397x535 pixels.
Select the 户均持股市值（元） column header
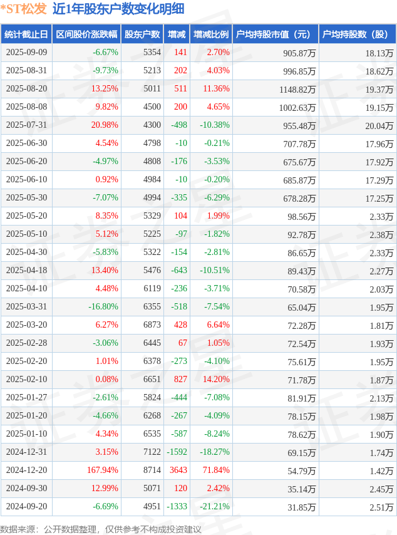coord(275,34)
